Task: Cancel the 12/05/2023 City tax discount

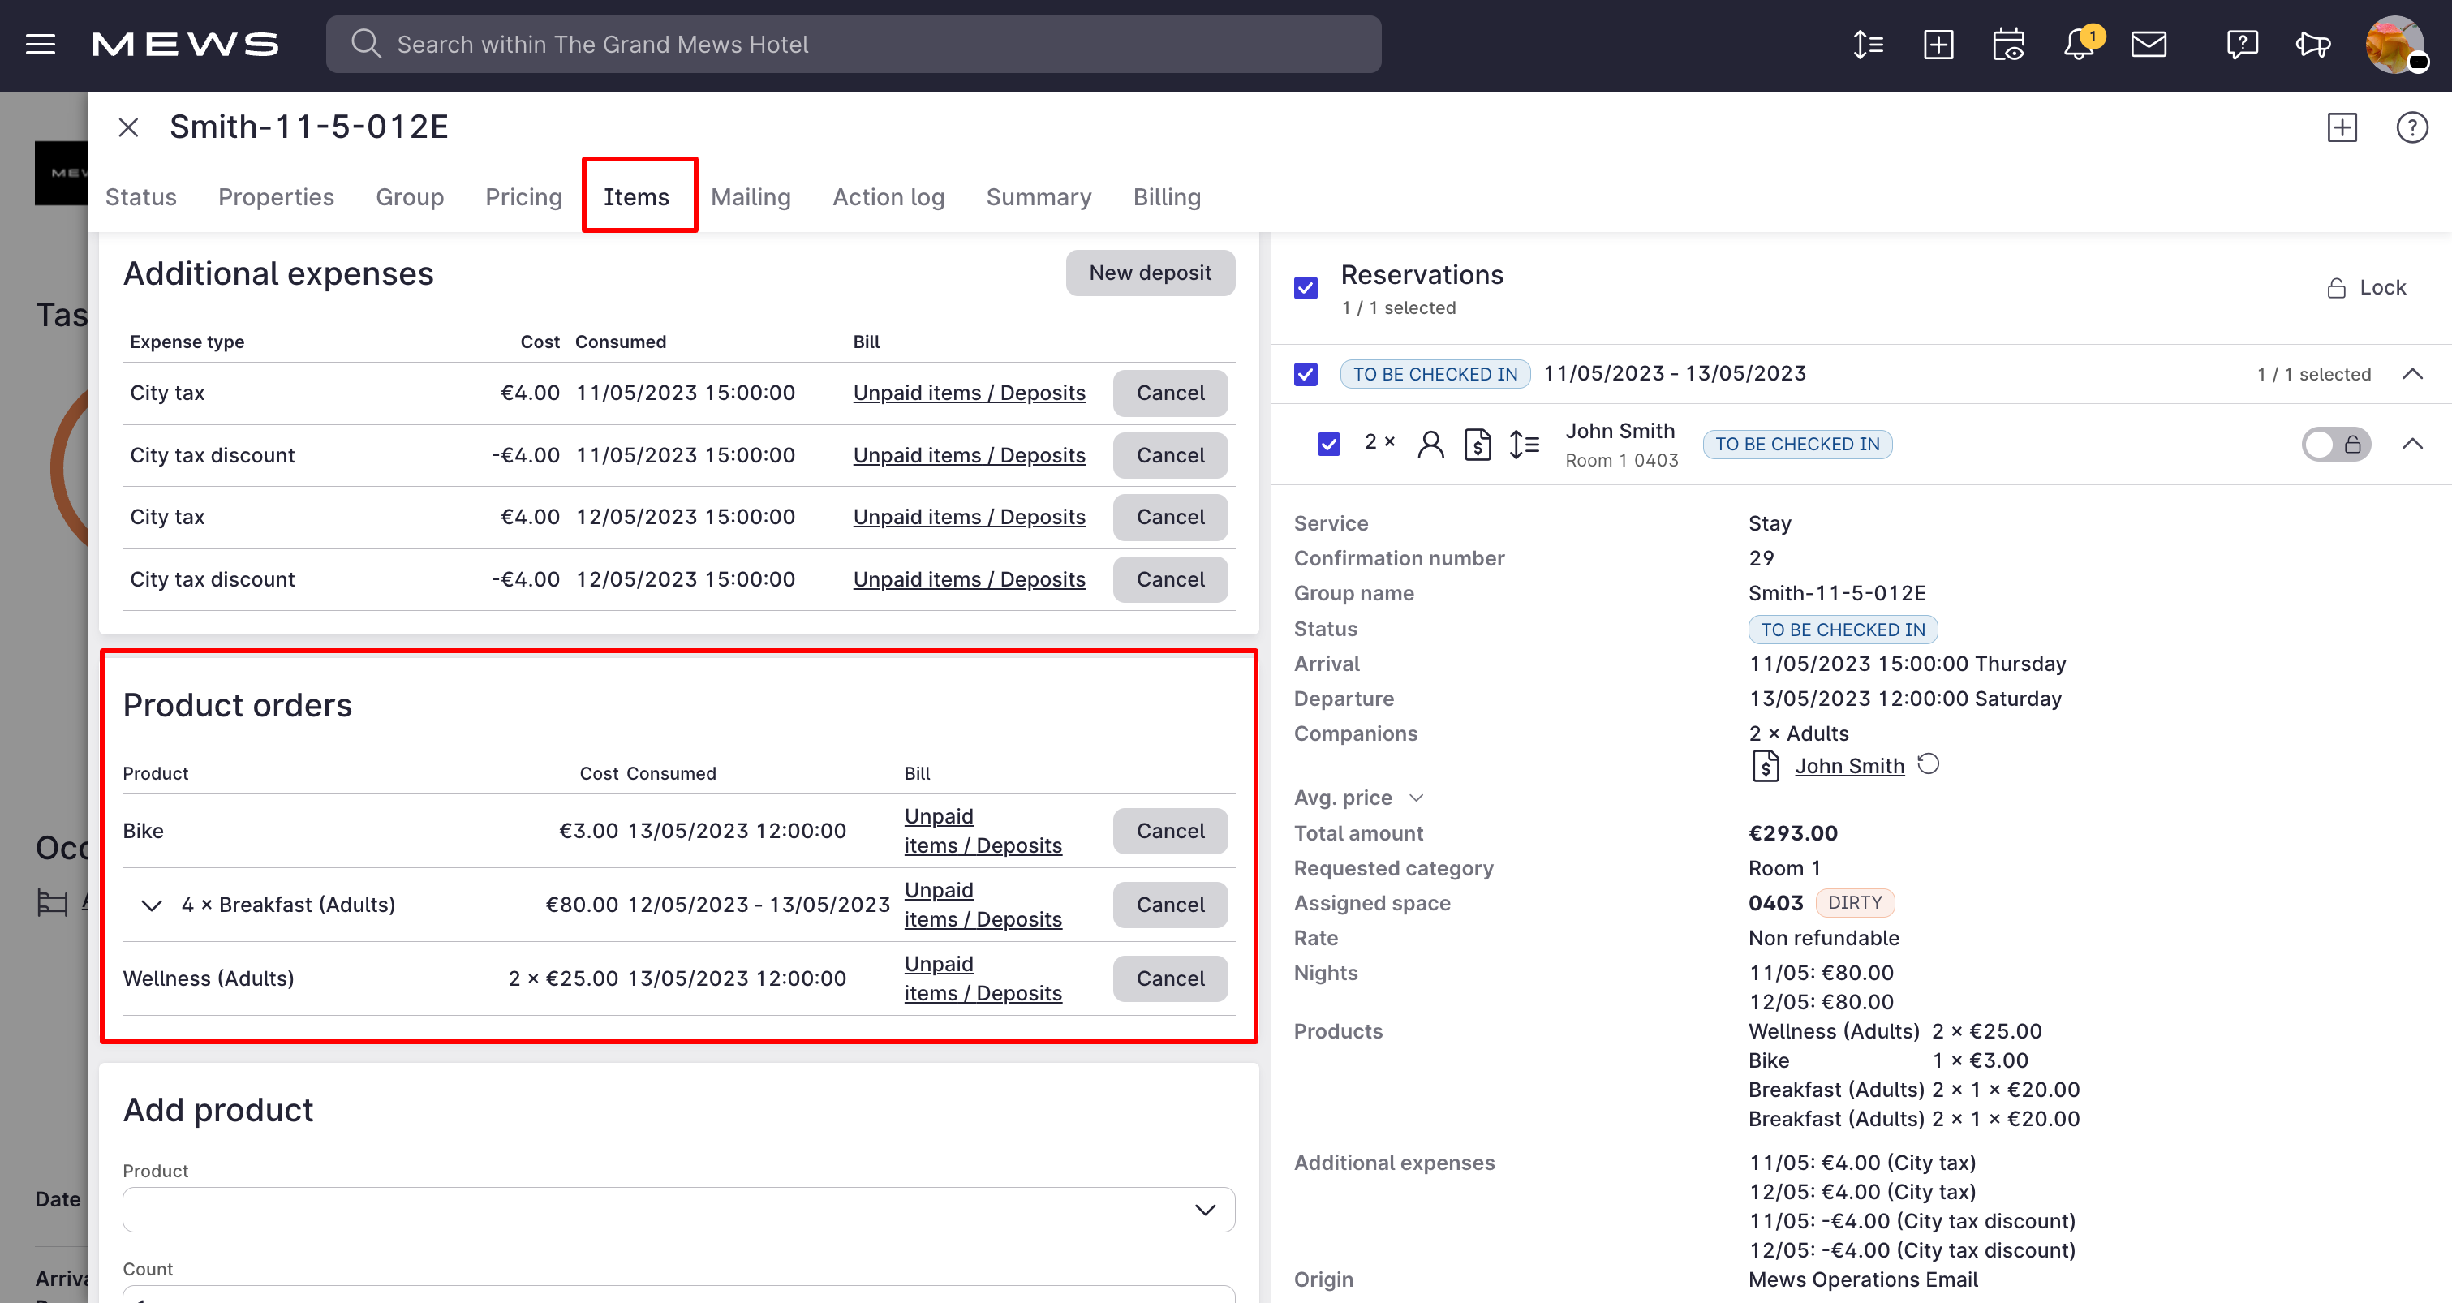Action: (1170, 579)
